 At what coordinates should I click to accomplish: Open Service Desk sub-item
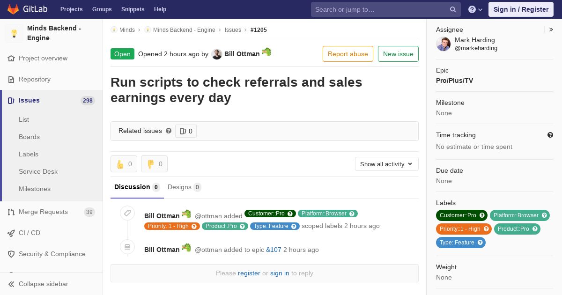click(38, 172)
